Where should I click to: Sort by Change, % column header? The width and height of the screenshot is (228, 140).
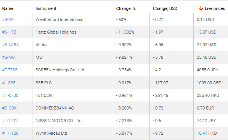[126, 8]
